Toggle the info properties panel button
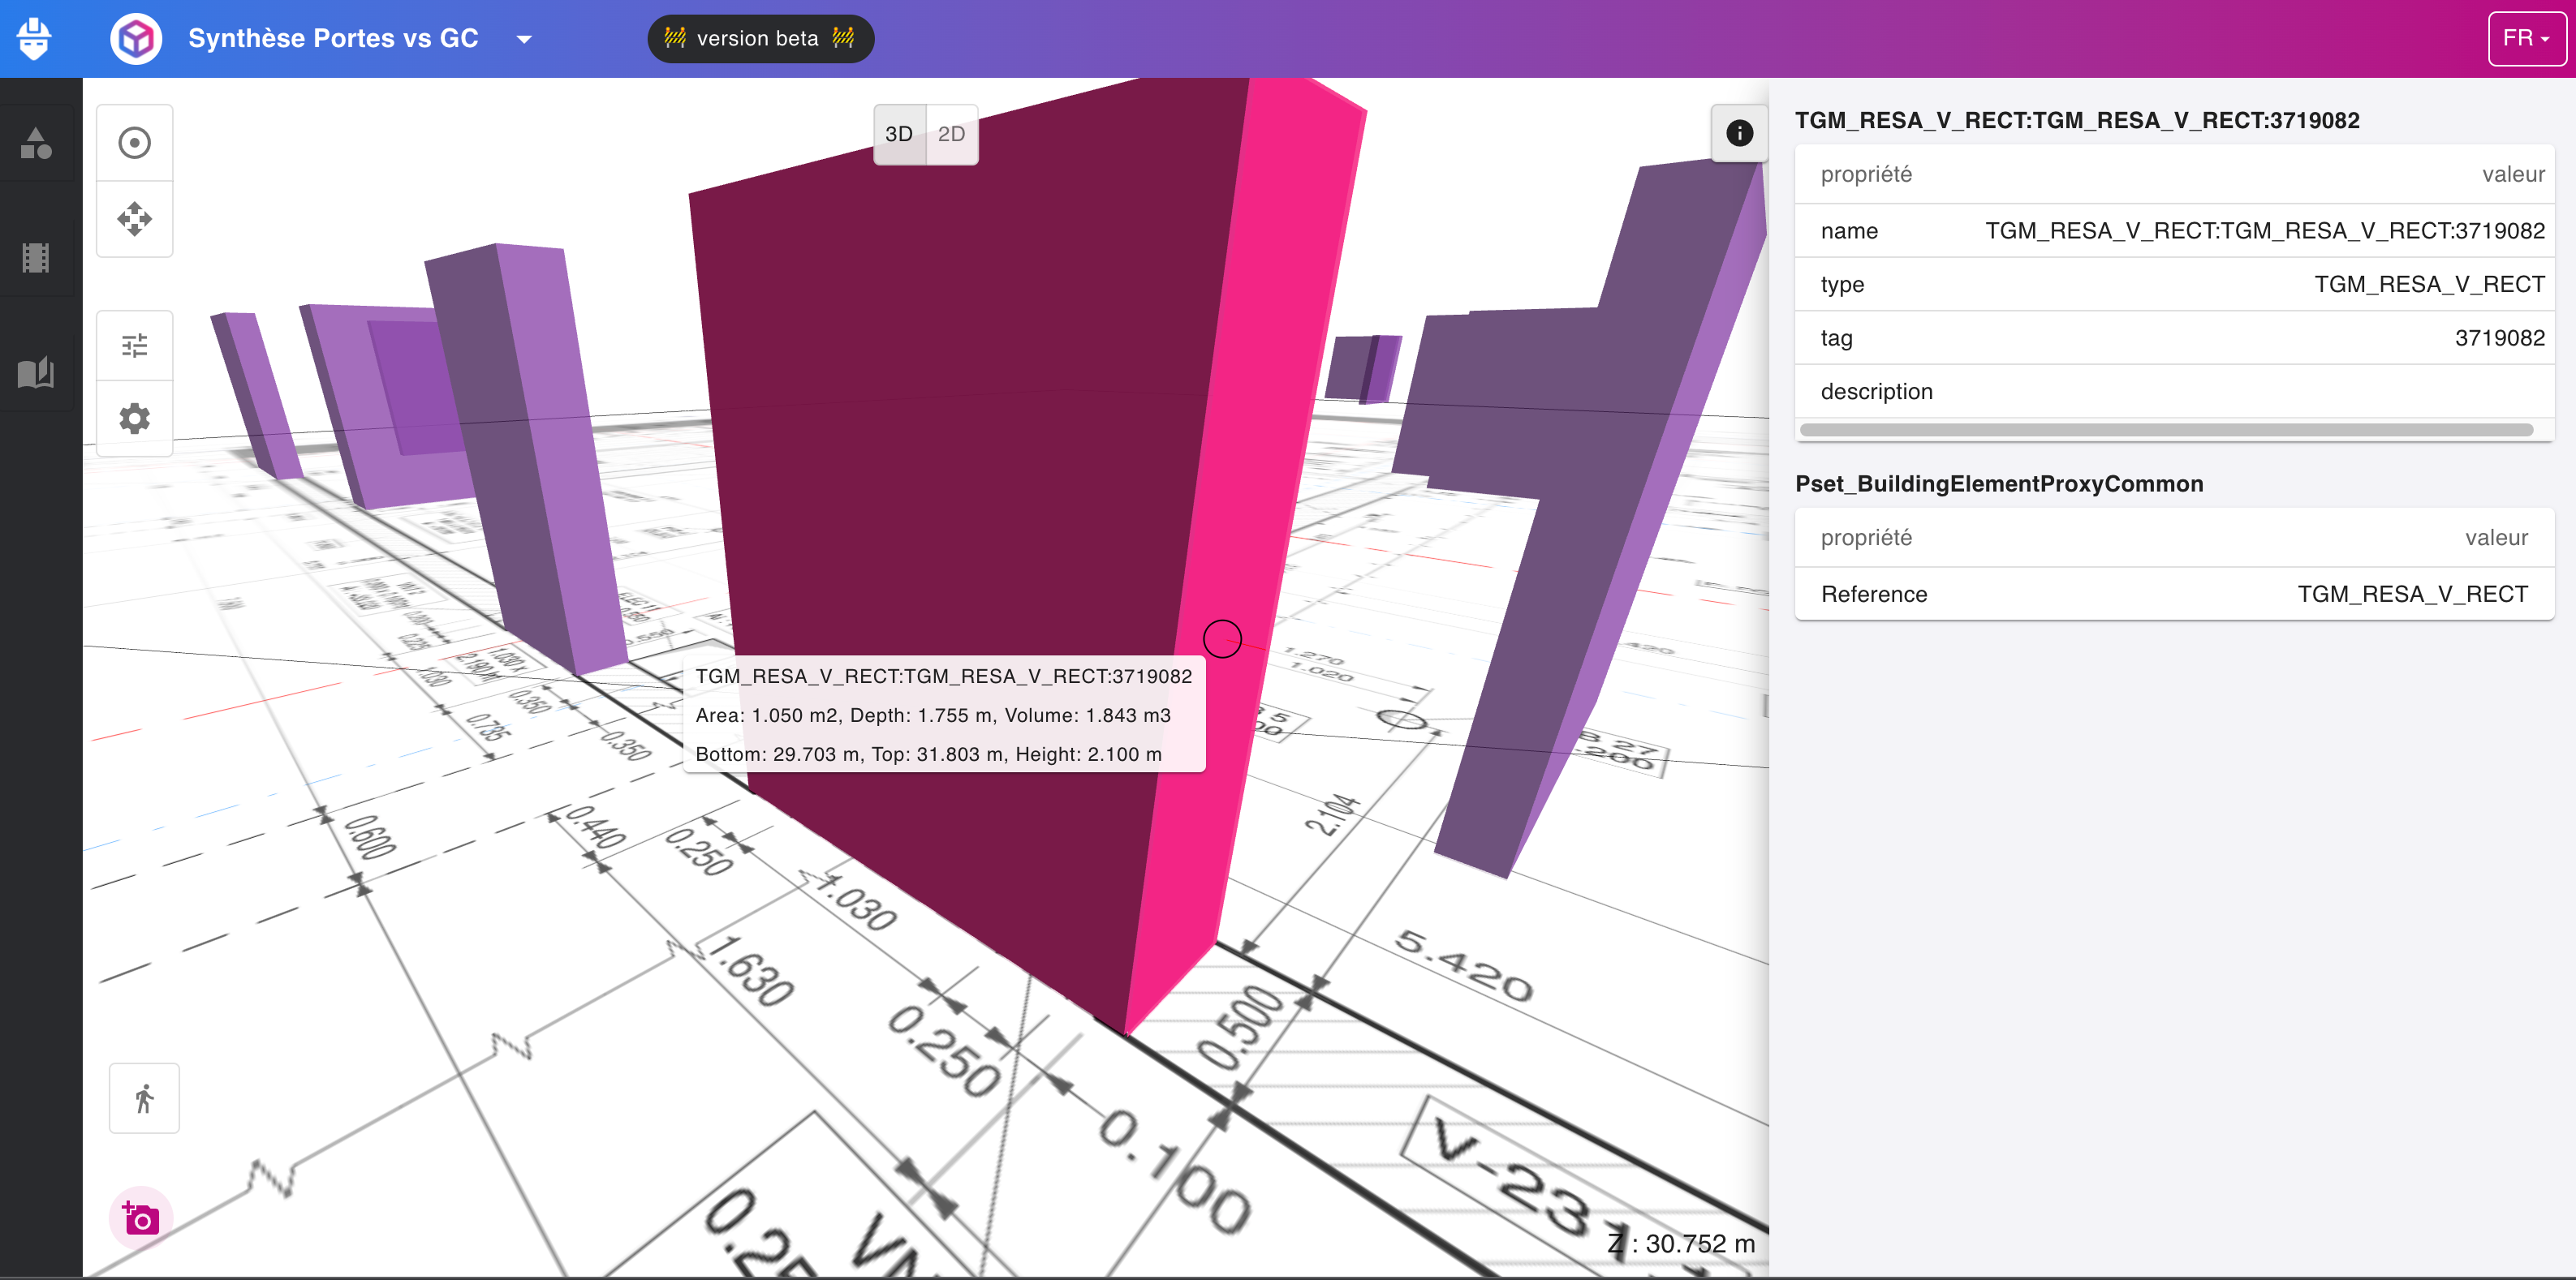Image resolution: width=2576 pixels, height=1280 pixels. pos(1739,133)
